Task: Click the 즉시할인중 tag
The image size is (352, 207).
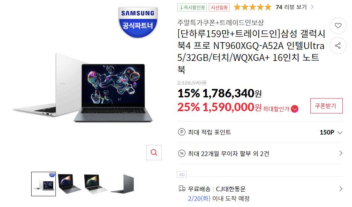Action: (x=192, y=7)
